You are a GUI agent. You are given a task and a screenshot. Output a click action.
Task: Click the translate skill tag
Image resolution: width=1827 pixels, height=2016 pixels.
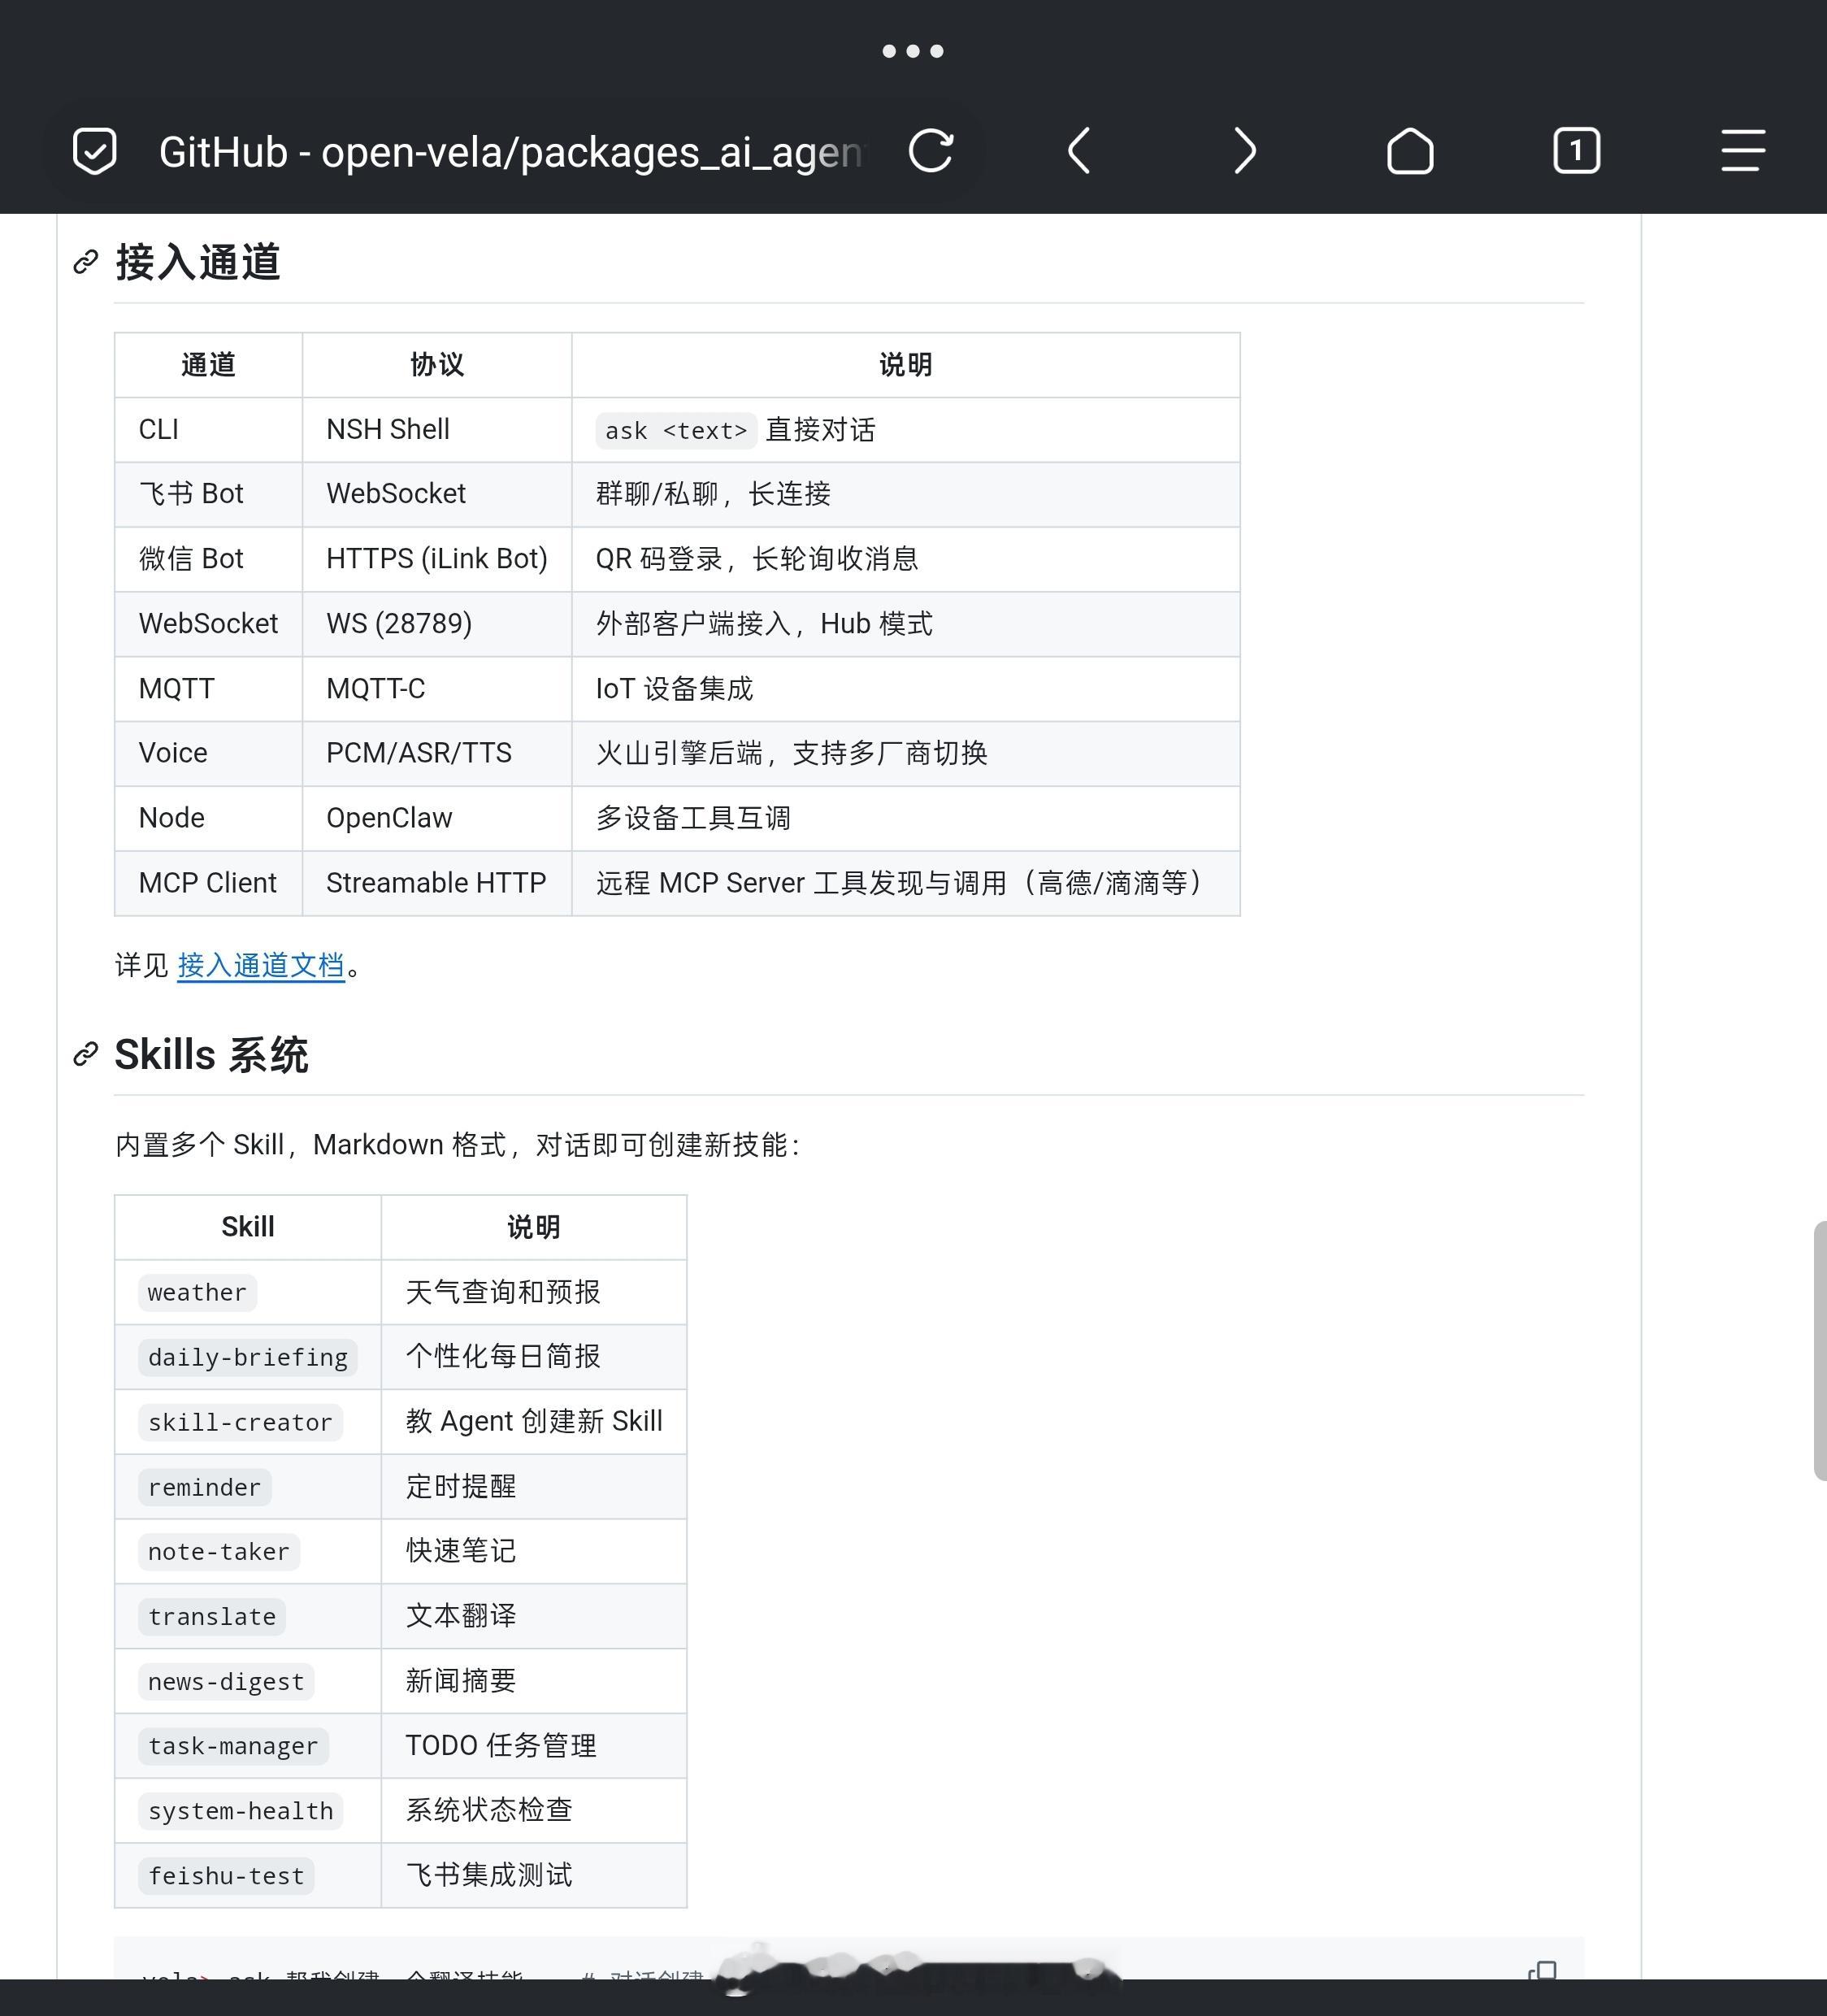pos(212,1617)
